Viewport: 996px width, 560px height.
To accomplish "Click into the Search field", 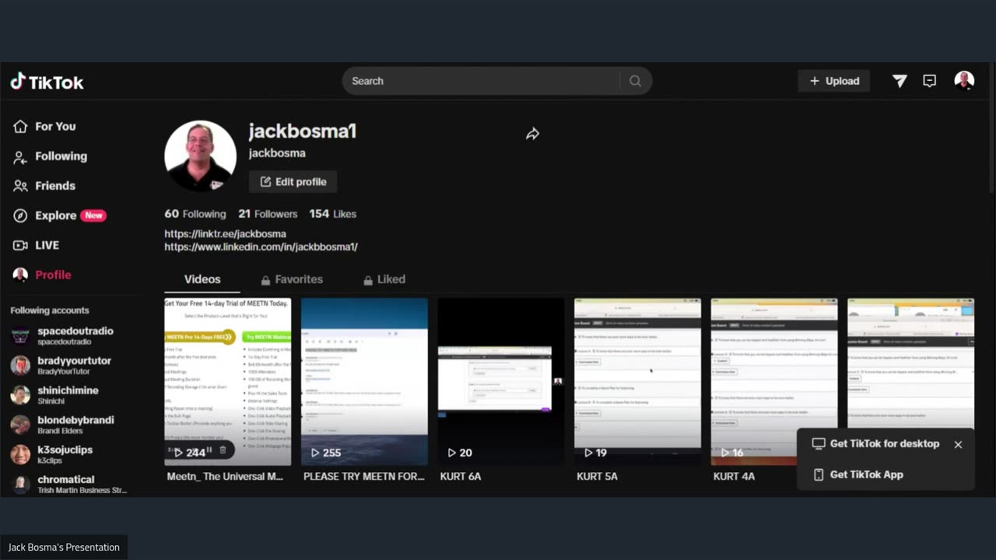I will [x=480, y=81].
